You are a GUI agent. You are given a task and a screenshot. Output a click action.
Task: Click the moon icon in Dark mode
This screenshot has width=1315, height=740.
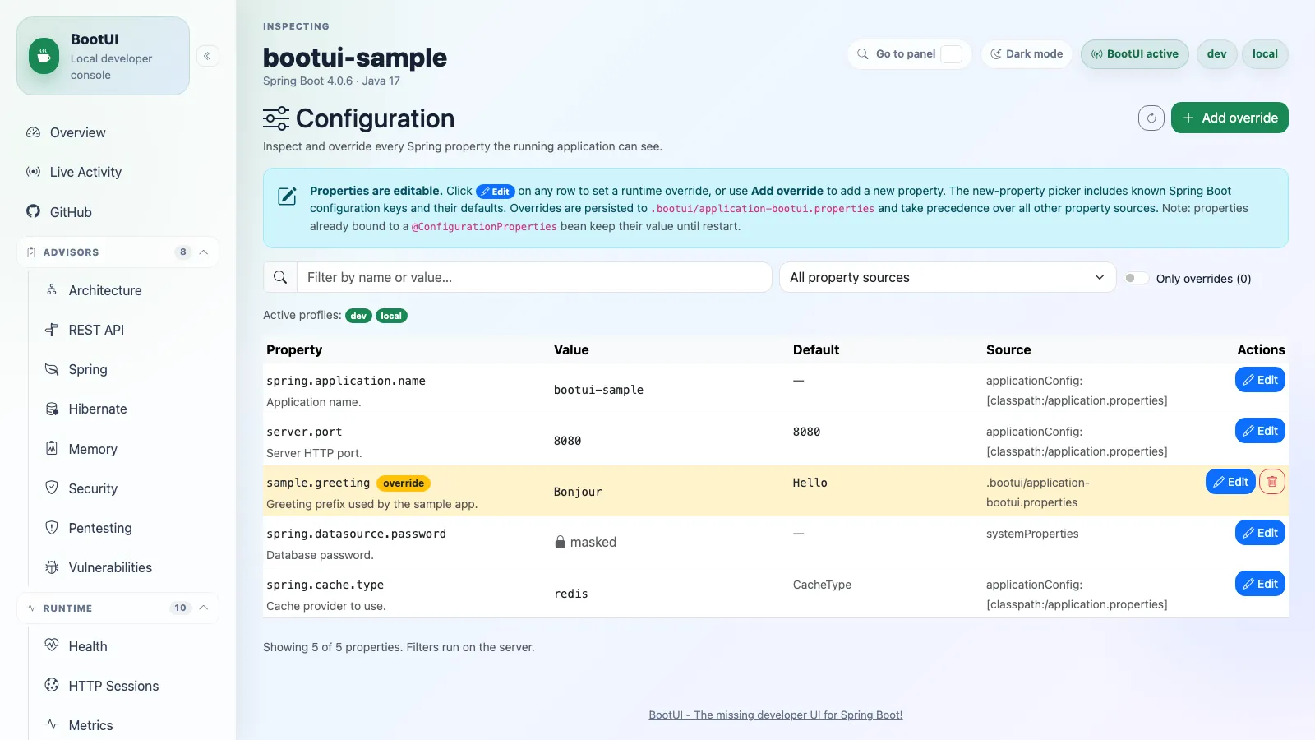click(996, 53)
